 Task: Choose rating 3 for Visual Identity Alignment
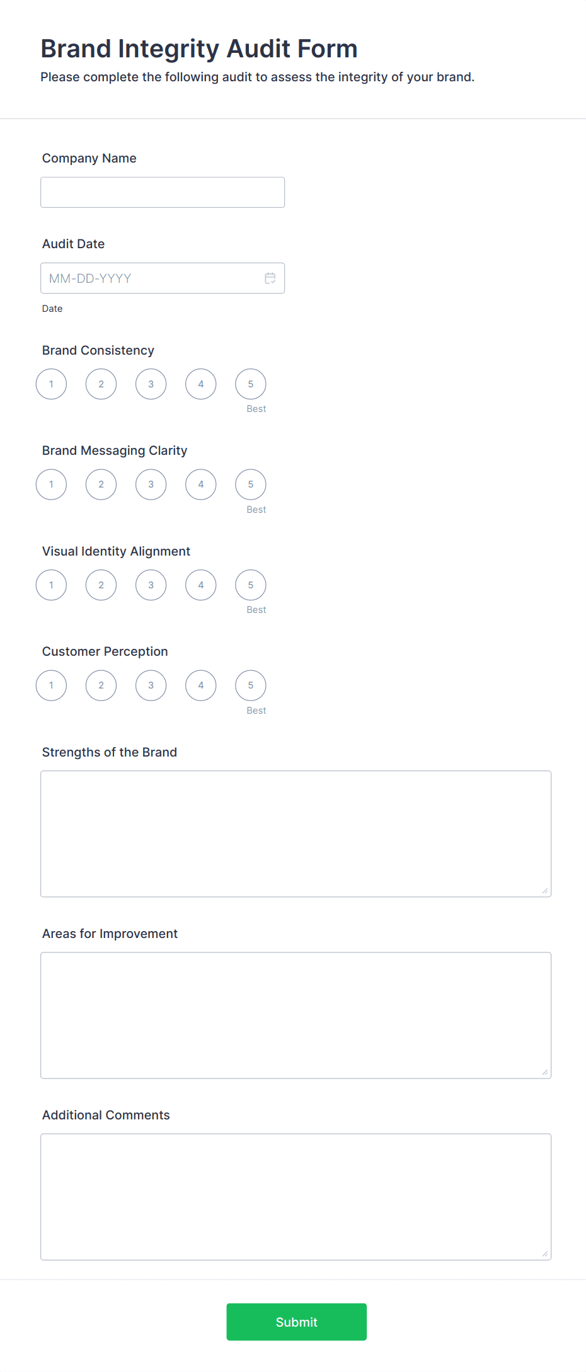[151, 585]
